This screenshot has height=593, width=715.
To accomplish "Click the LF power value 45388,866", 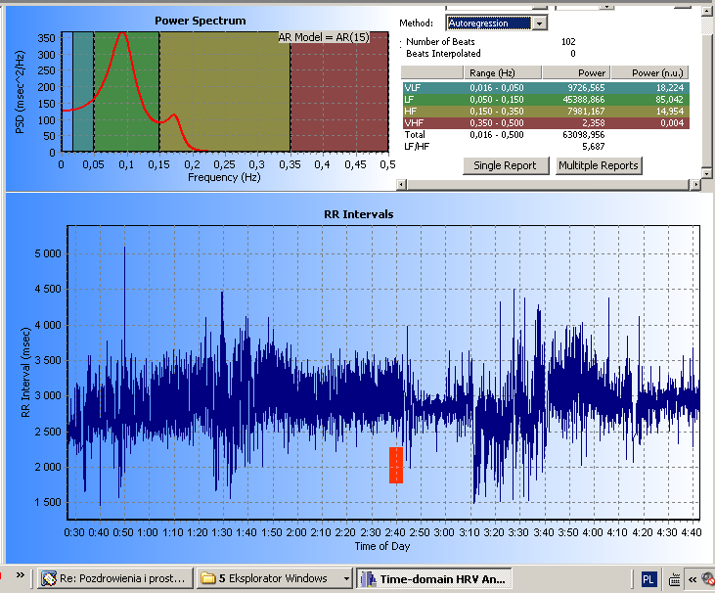I will tap(584, 100).
